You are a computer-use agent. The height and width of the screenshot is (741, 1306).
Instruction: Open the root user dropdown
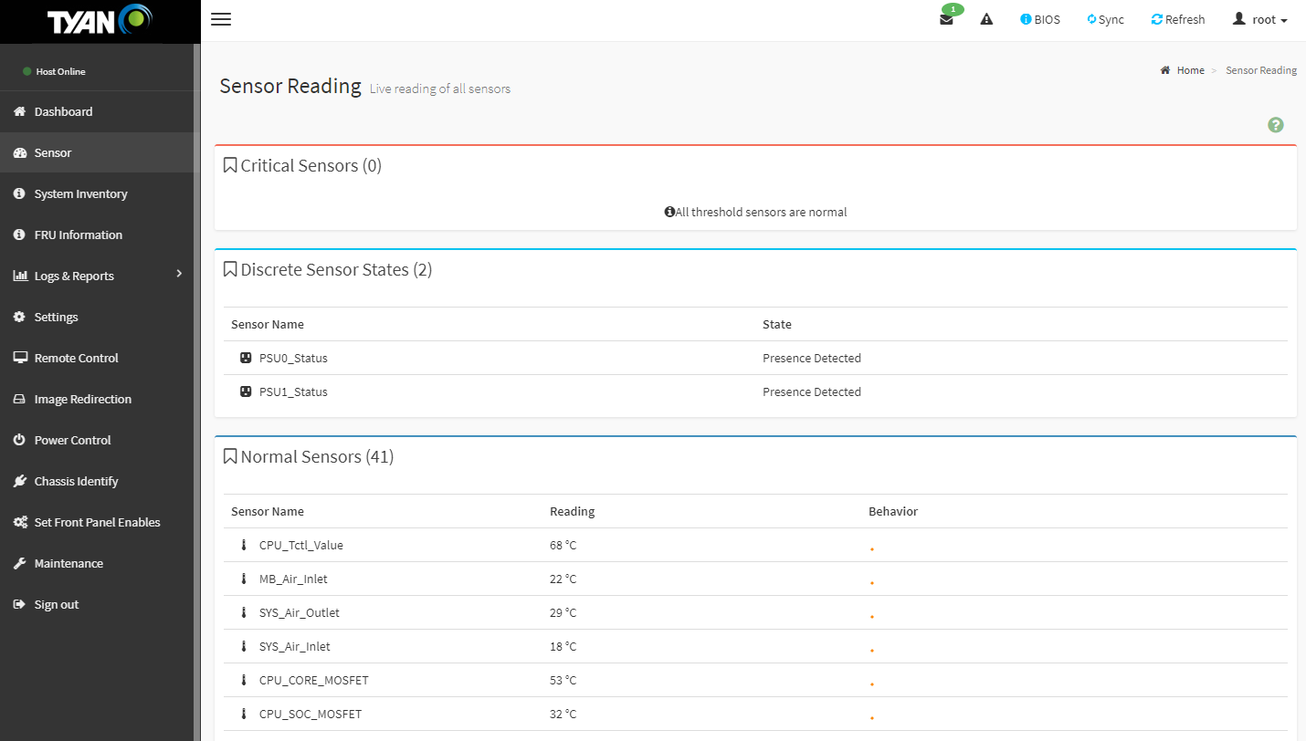tap(1260, 19)
